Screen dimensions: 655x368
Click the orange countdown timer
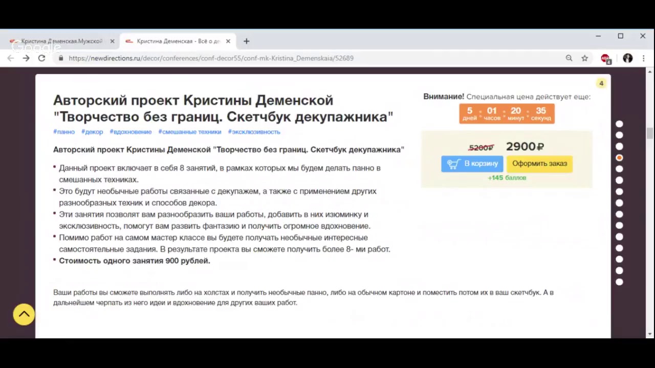(507, 113)
